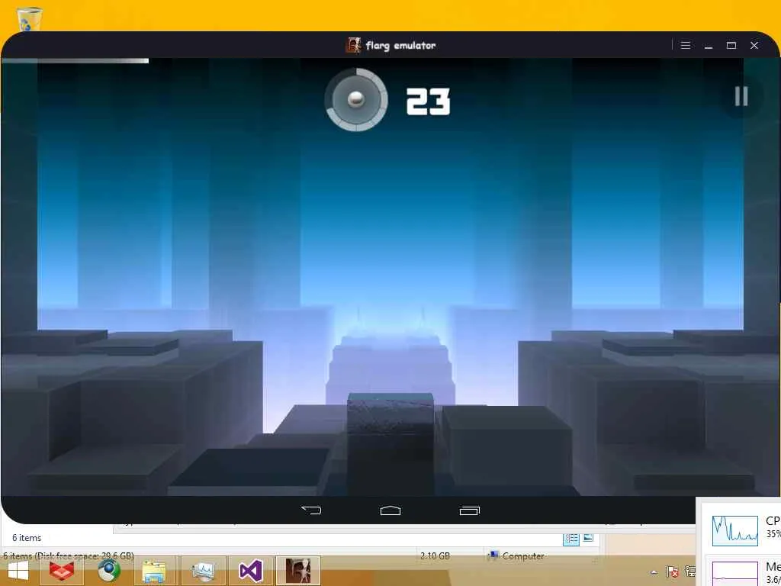The image size is (781, 586).
Task: Click the '6 items' status text in Explorer
Action: coord(27,538)
